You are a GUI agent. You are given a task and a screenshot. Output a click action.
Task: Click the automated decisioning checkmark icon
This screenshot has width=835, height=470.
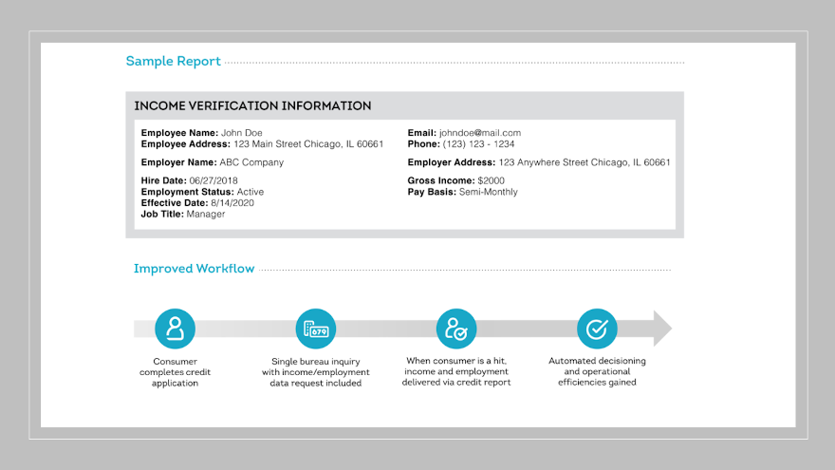(597, 329)
